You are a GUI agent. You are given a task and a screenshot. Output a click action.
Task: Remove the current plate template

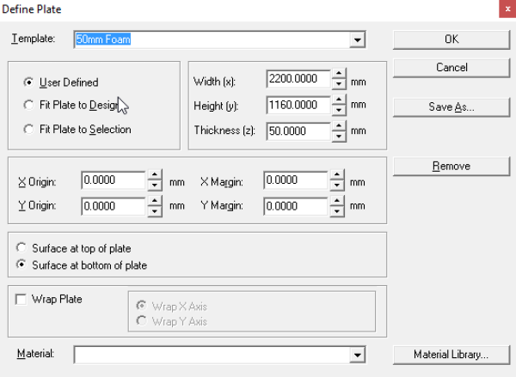coord(451,166)
